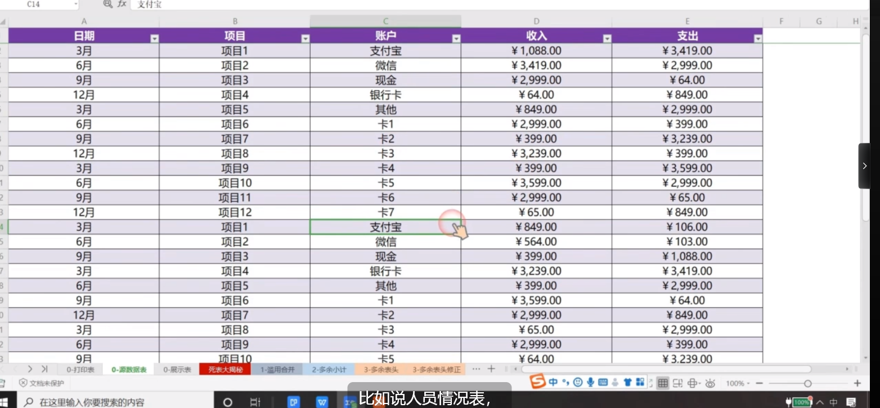The height and width of the screenshot is (408, 880).
Task: Open the notification center icon
Action: (851, 402)
